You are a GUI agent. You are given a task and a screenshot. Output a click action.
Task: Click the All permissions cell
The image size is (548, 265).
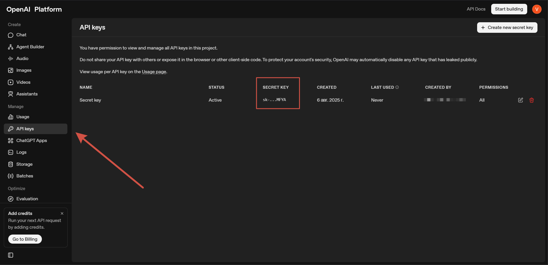coord(482,100)
